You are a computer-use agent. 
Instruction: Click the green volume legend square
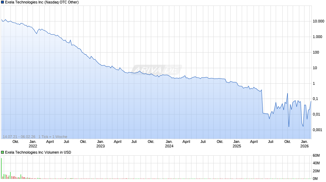tap(2, 152)
